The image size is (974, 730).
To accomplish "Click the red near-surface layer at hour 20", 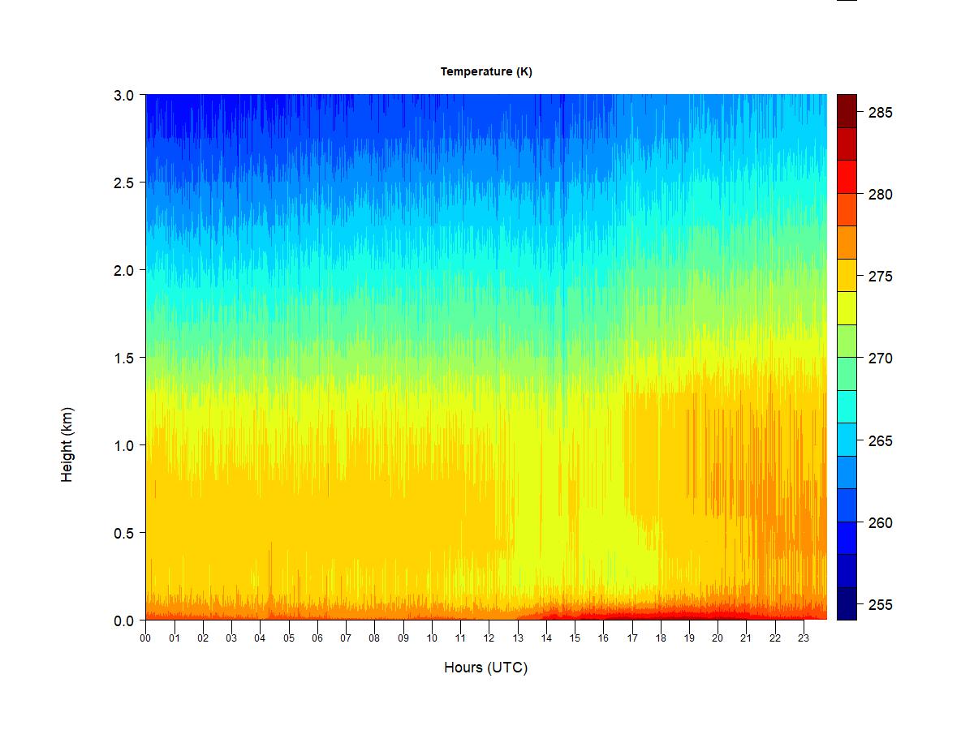I will 718,613.
